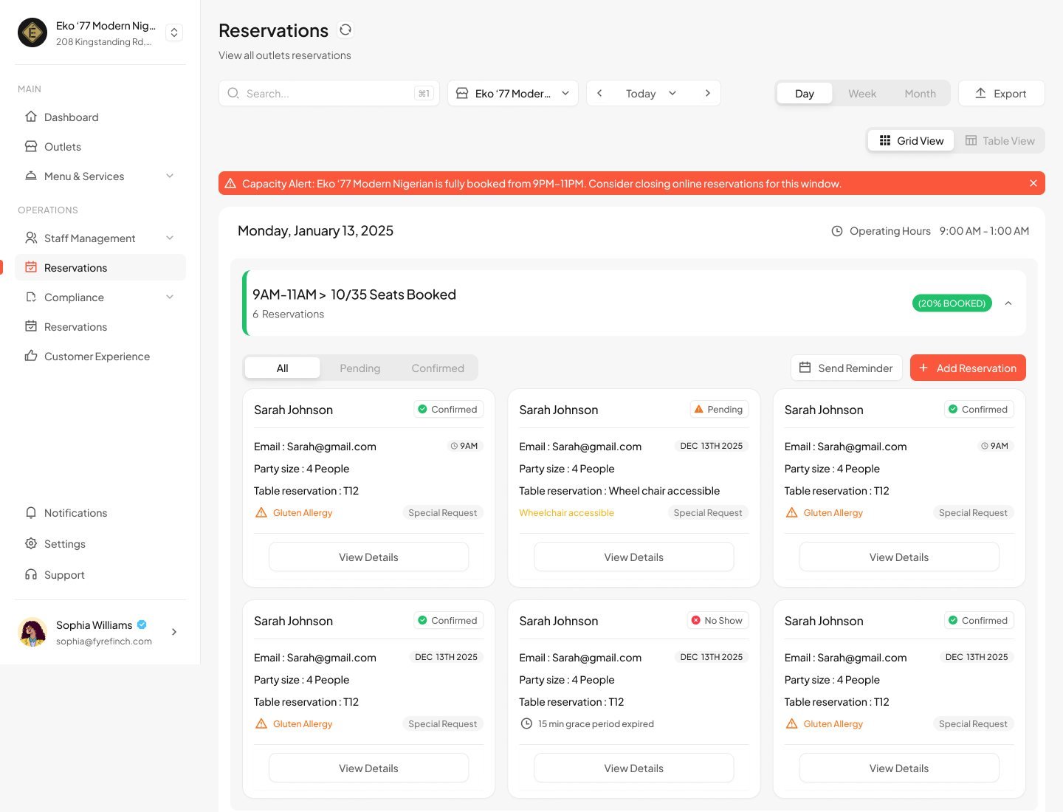The height and width of the screenshot is (812, 1063).
Task: Click the Customer Experience thumbs-up icon
Action: pos(31,356)
